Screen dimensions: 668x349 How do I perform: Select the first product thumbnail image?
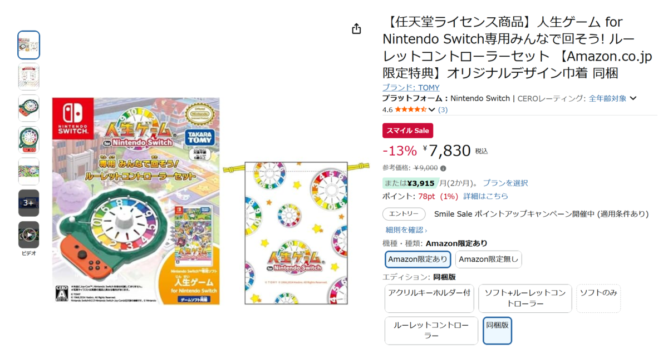28,45
